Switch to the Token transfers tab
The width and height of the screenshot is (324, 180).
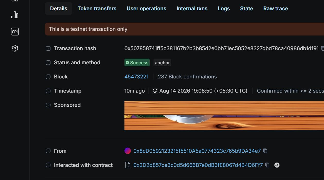97,8
